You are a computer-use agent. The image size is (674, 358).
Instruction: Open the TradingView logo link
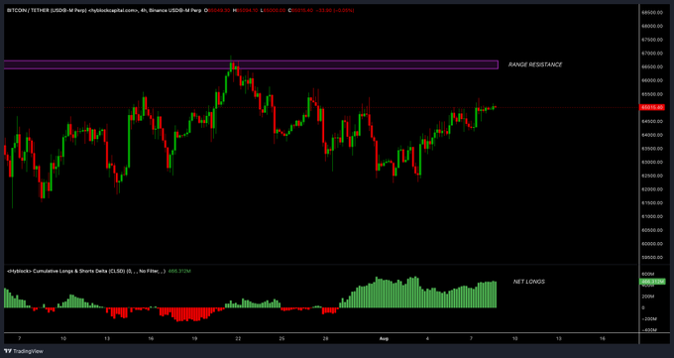[x=23, y=351]
